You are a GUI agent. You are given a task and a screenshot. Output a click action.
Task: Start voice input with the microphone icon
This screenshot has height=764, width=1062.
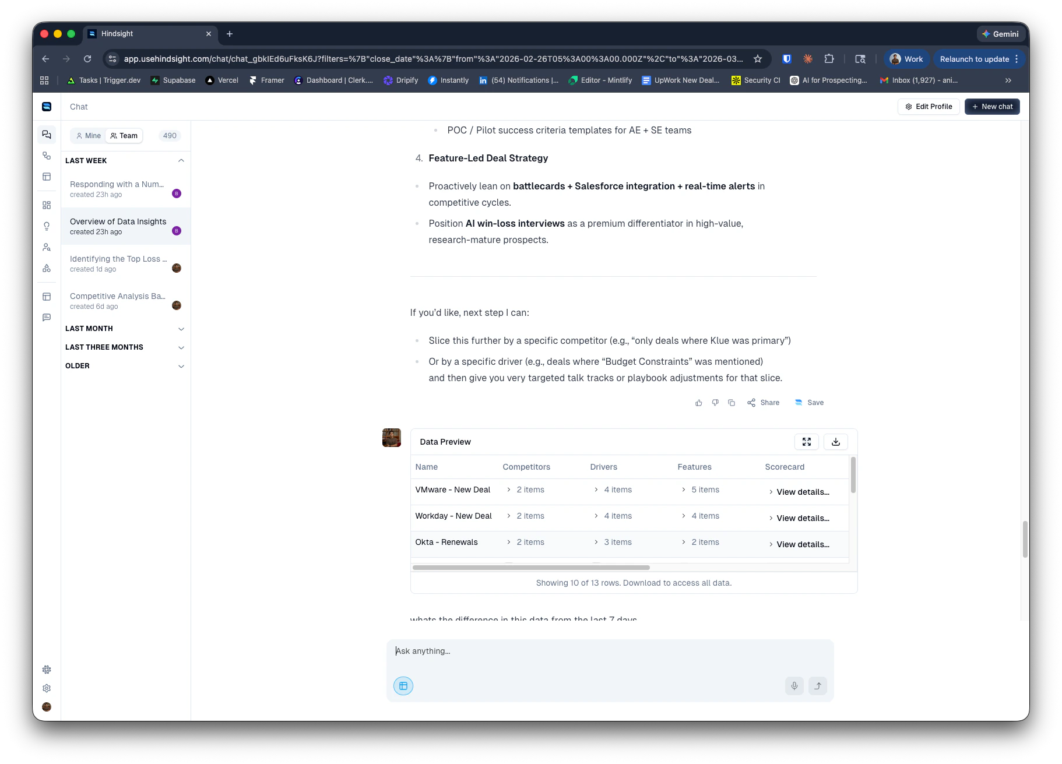point(794,686)
